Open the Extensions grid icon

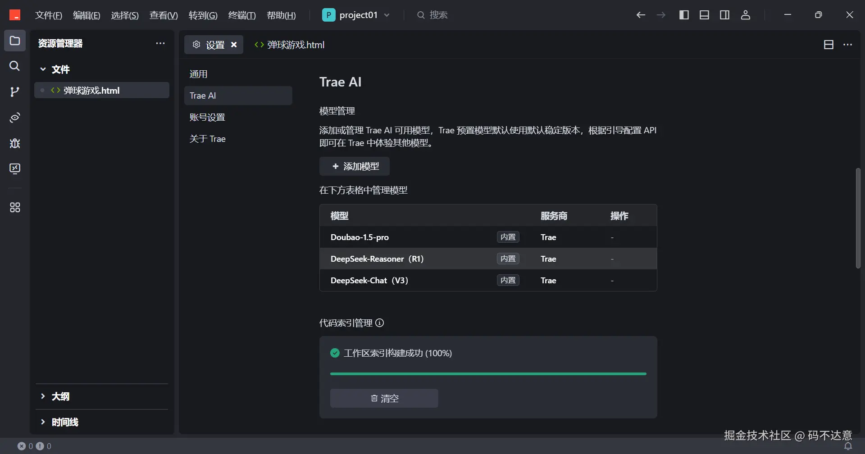(x=15, y=208)
